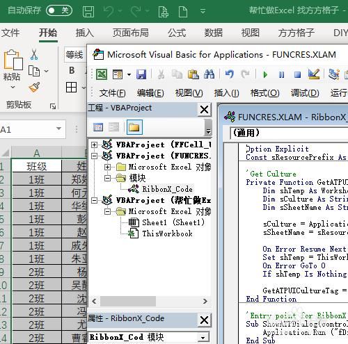This screenshot has width=348, height=344.
Task: Open the 文件 ribbon tab in Excel
Action: (10, 33)
